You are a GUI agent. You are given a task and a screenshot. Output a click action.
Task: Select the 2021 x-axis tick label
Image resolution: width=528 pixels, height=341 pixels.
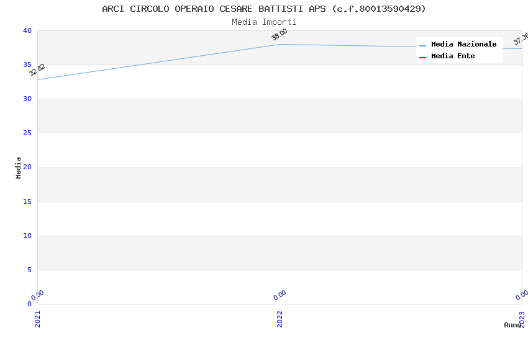pyautogui.click(x=37, y=319)
